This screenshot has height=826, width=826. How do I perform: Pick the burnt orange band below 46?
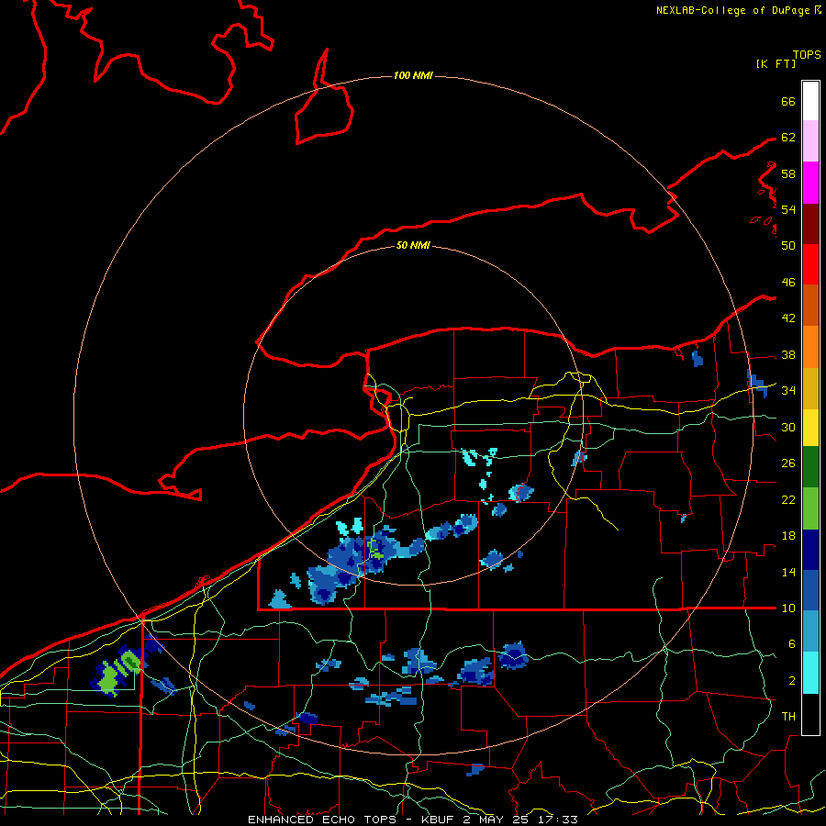pos(810,305)
